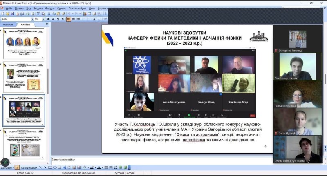Switch to the Структура tab
This screenshot has height=176, width=327.
point(8,25)
